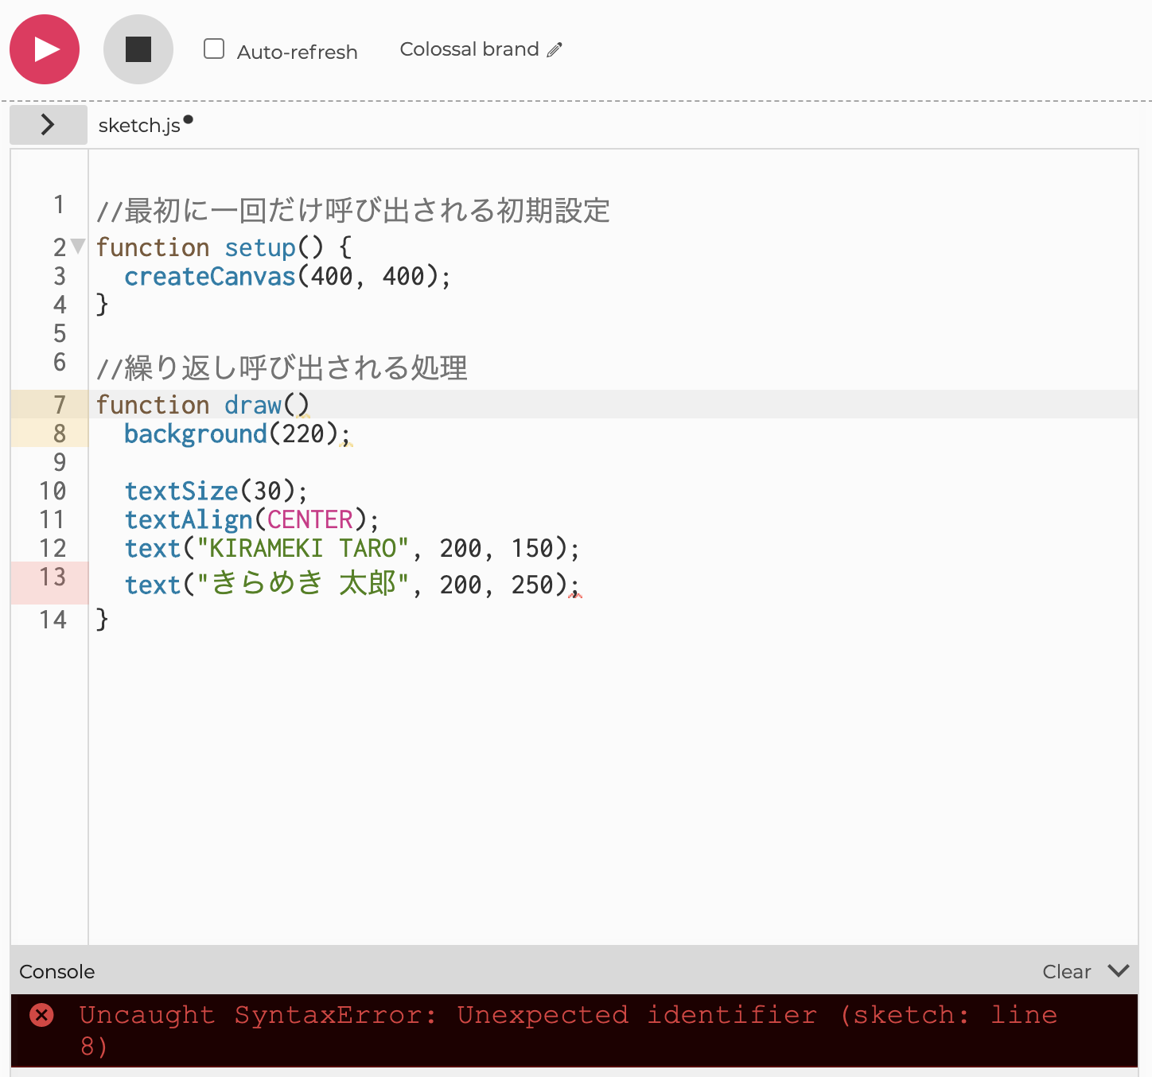Click line number 7 in the gutter
The width and height of the screenshot is (1152, 1077).
60,405
